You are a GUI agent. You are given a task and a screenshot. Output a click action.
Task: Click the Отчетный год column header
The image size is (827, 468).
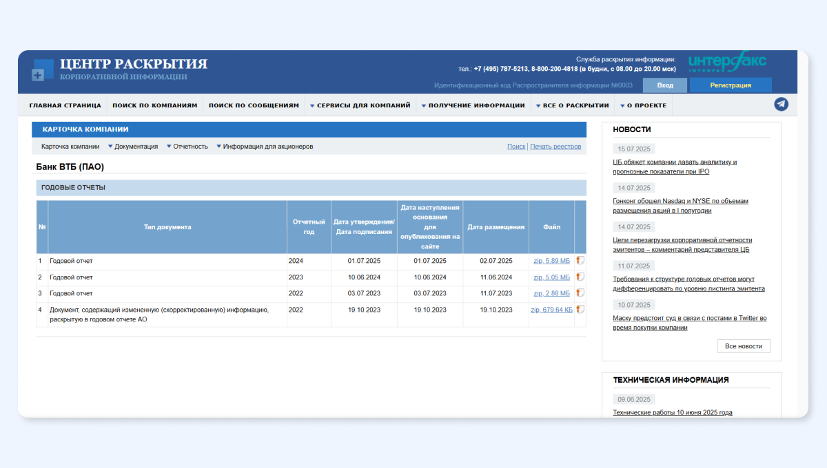click(x=309, y=227)
